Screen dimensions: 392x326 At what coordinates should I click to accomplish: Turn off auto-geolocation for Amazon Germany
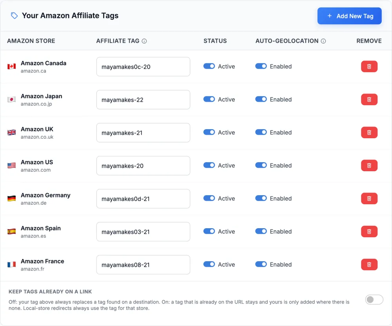point(261,198)
